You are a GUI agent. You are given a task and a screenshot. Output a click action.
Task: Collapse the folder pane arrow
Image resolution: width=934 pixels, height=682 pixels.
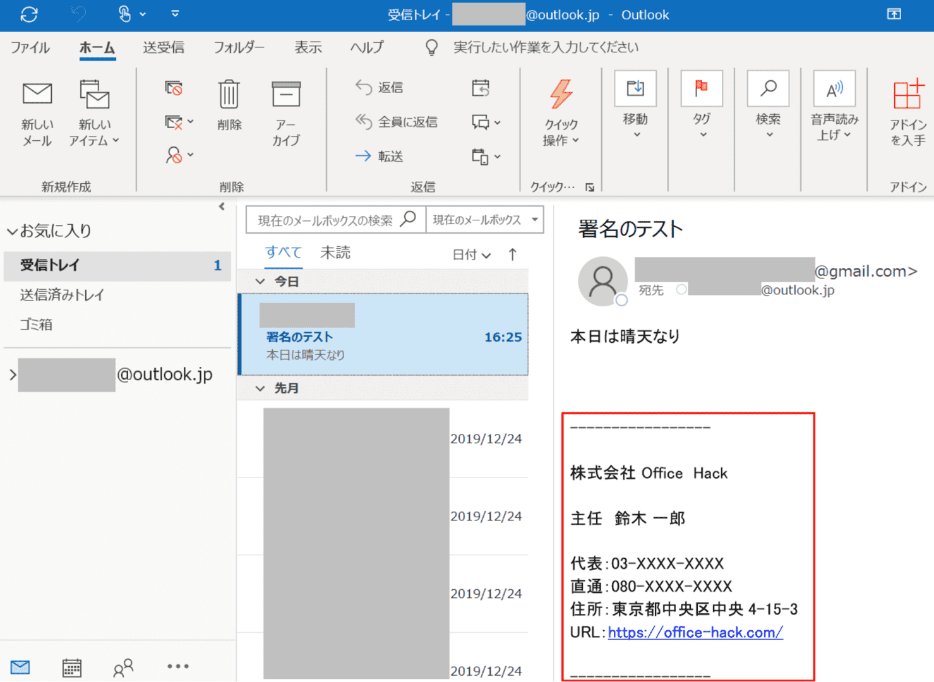pyautogui.click(x=222, y=206)
